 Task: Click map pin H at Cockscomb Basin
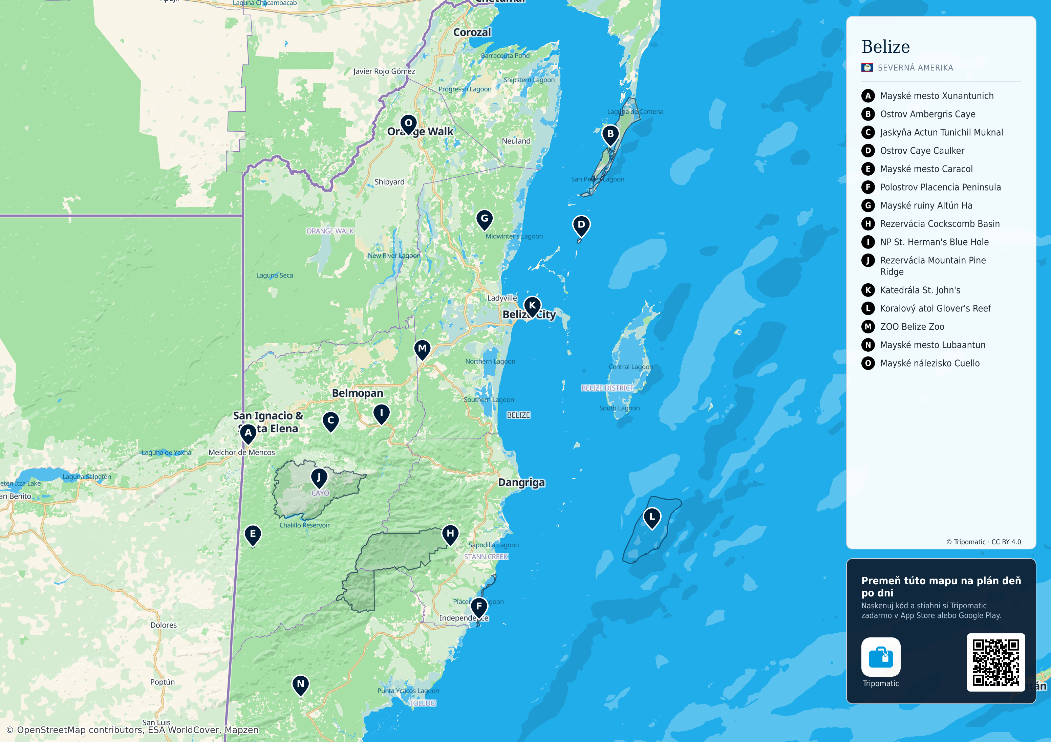(x=450, y=534)
